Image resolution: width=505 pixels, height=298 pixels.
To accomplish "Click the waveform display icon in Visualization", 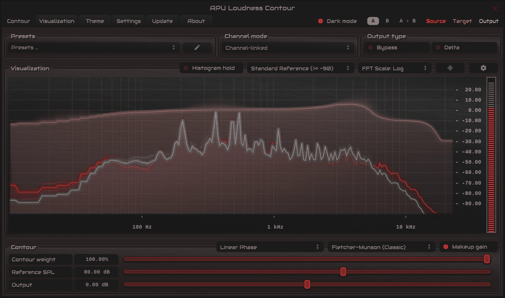I will point(450,68).
